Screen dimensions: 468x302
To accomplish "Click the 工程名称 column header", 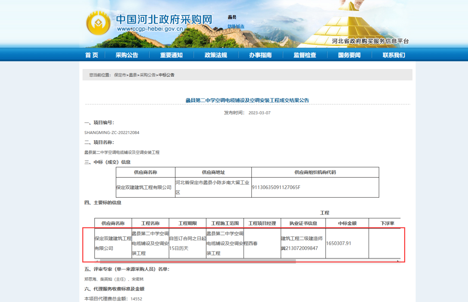I will point(150,223).
